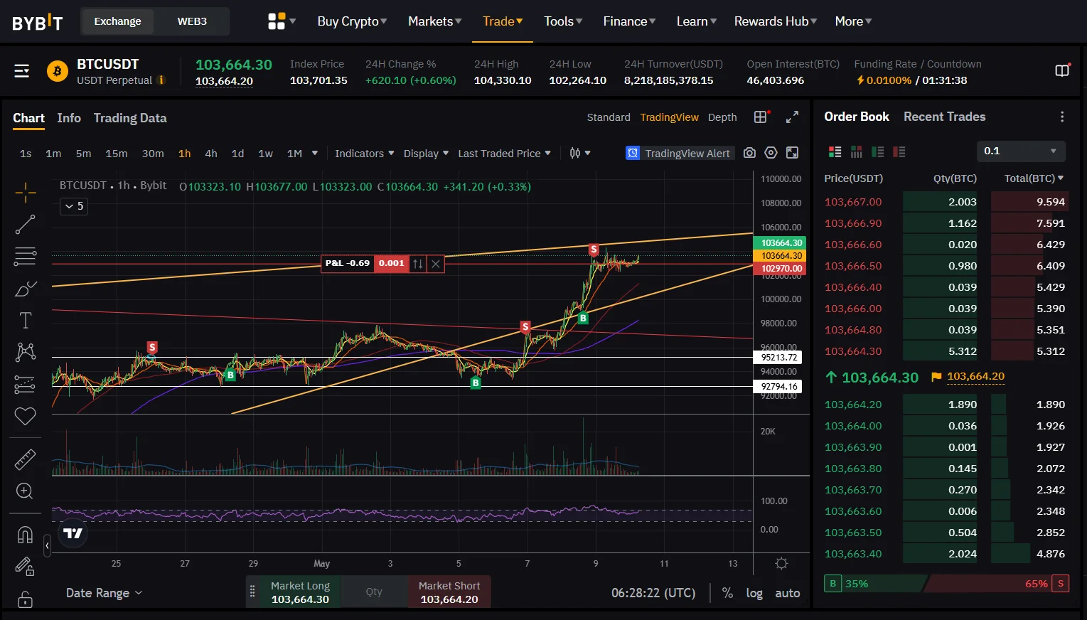The height and width of the screenshot is (620, 1087).
Task: Open the chart patterns tool
Action: [26, 352]
